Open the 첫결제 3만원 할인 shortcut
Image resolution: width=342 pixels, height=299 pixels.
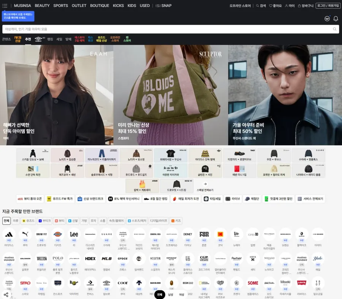[279, 199]
